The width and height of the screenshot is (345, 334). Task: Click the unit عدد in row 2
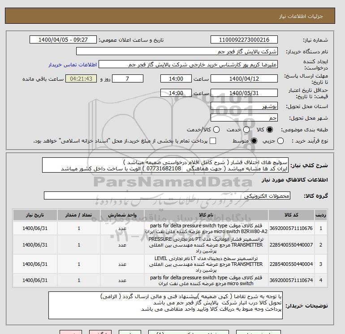(122, 245)
